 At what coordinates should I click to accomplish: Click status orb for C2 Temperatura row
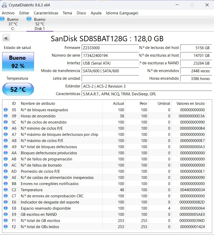(x=6, y=190)
